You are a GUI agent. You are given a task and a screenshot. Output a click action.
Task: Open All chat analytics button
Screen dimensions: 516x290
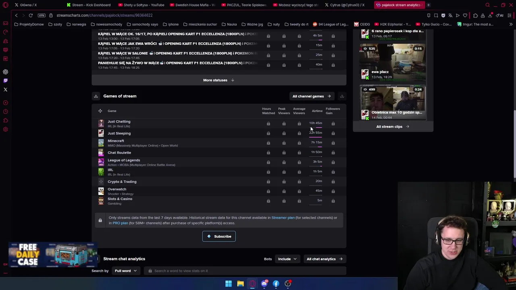[x=325, y=259]
